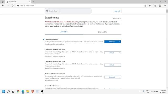Image resolution: width=168 pixels, height=94 pixels.
Task: Open the #ignore-gpu-blocklist link
Action: (52, 81)
